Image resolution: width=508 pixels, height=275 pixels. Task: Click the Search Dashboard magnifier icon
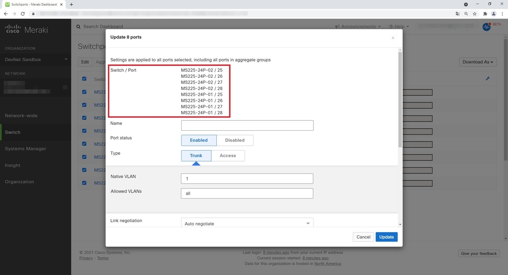(x=78, y=26)
